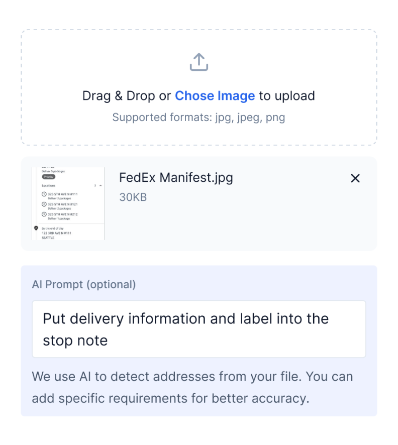Select the FedEx Manifest.jpg file name
The height and width of the screenshot is (445, 398).
pyautogui.click(x=176, y=178)
